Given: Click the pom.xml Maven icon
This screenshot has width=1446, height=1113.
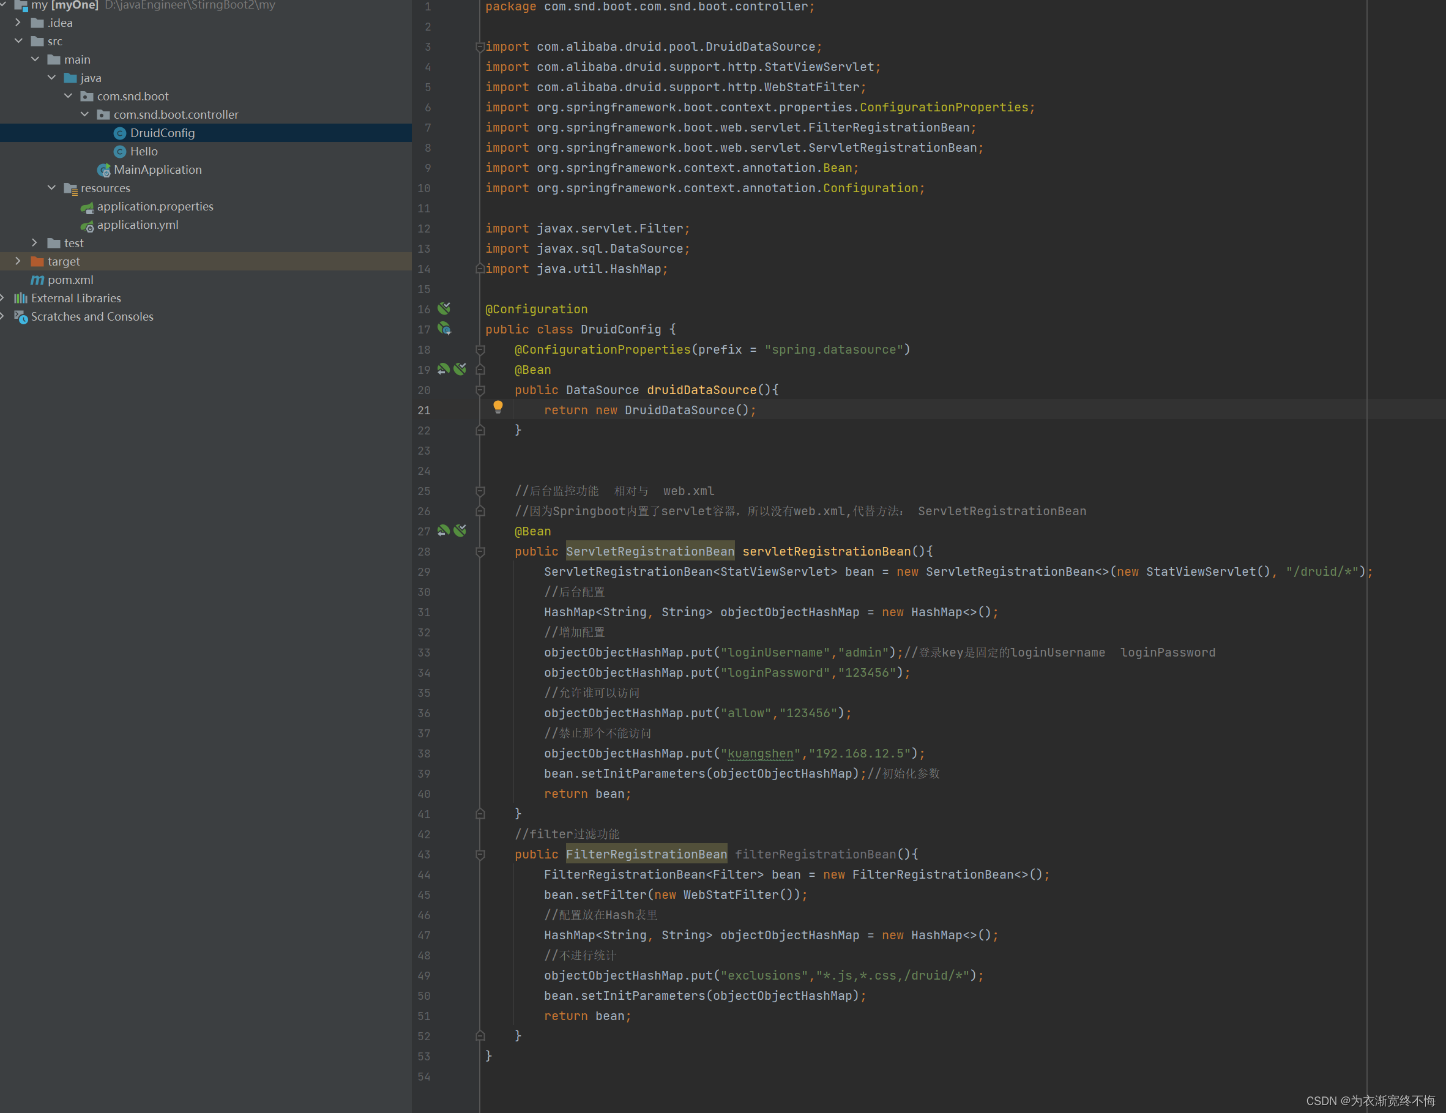Looking at the screenshot, I should pyautogui.click(x=37, y=280).
